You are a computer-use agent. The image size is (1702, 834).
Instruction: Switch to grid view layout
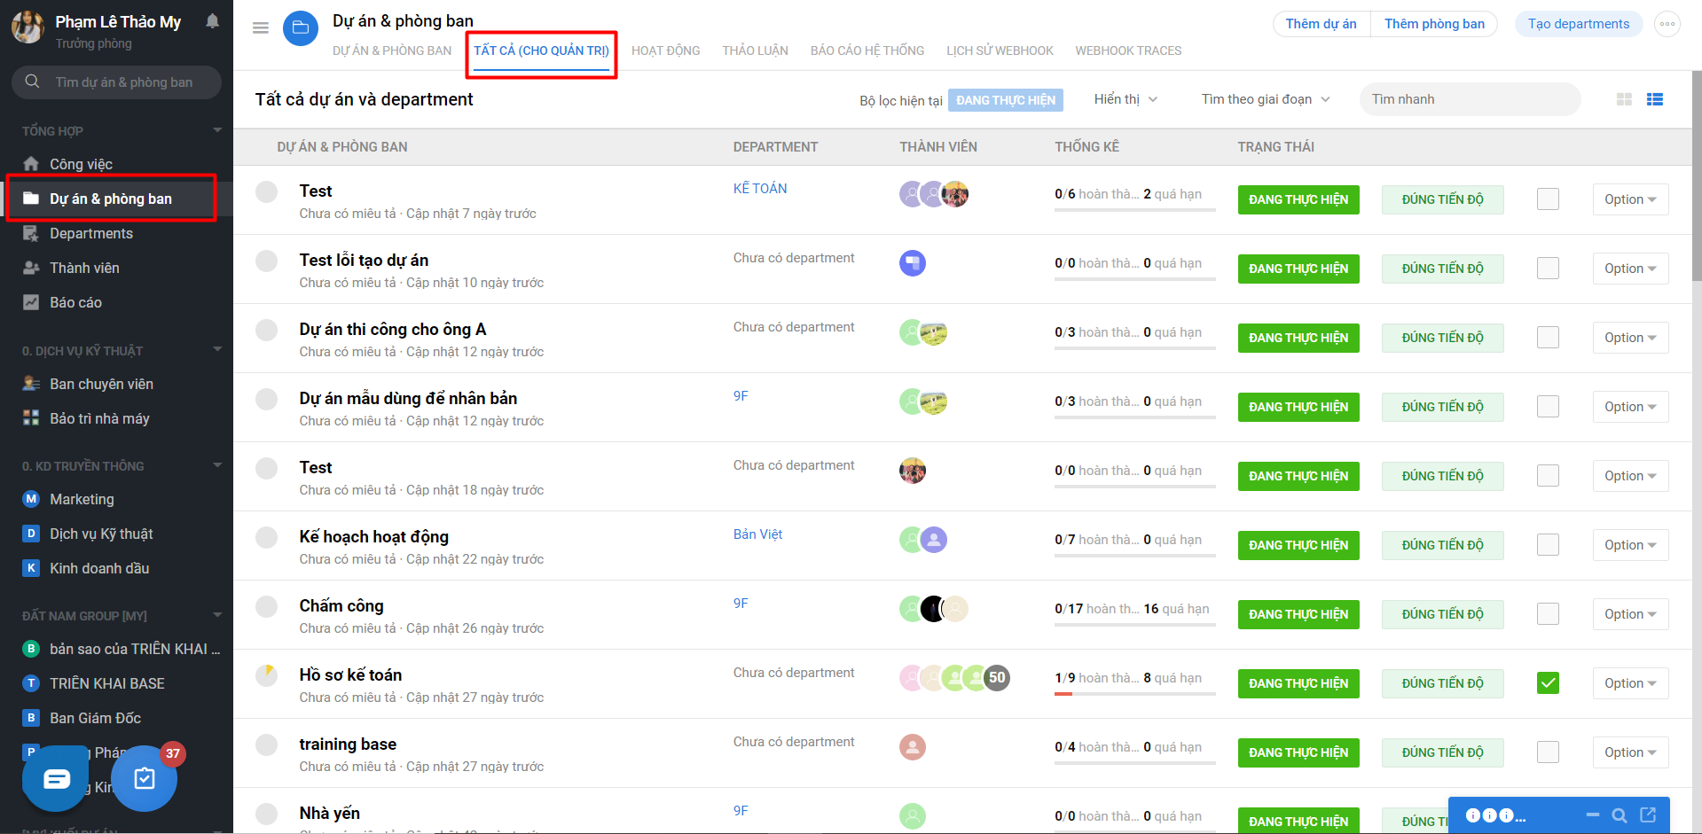pyautogui.click(x=1624, y=99)
